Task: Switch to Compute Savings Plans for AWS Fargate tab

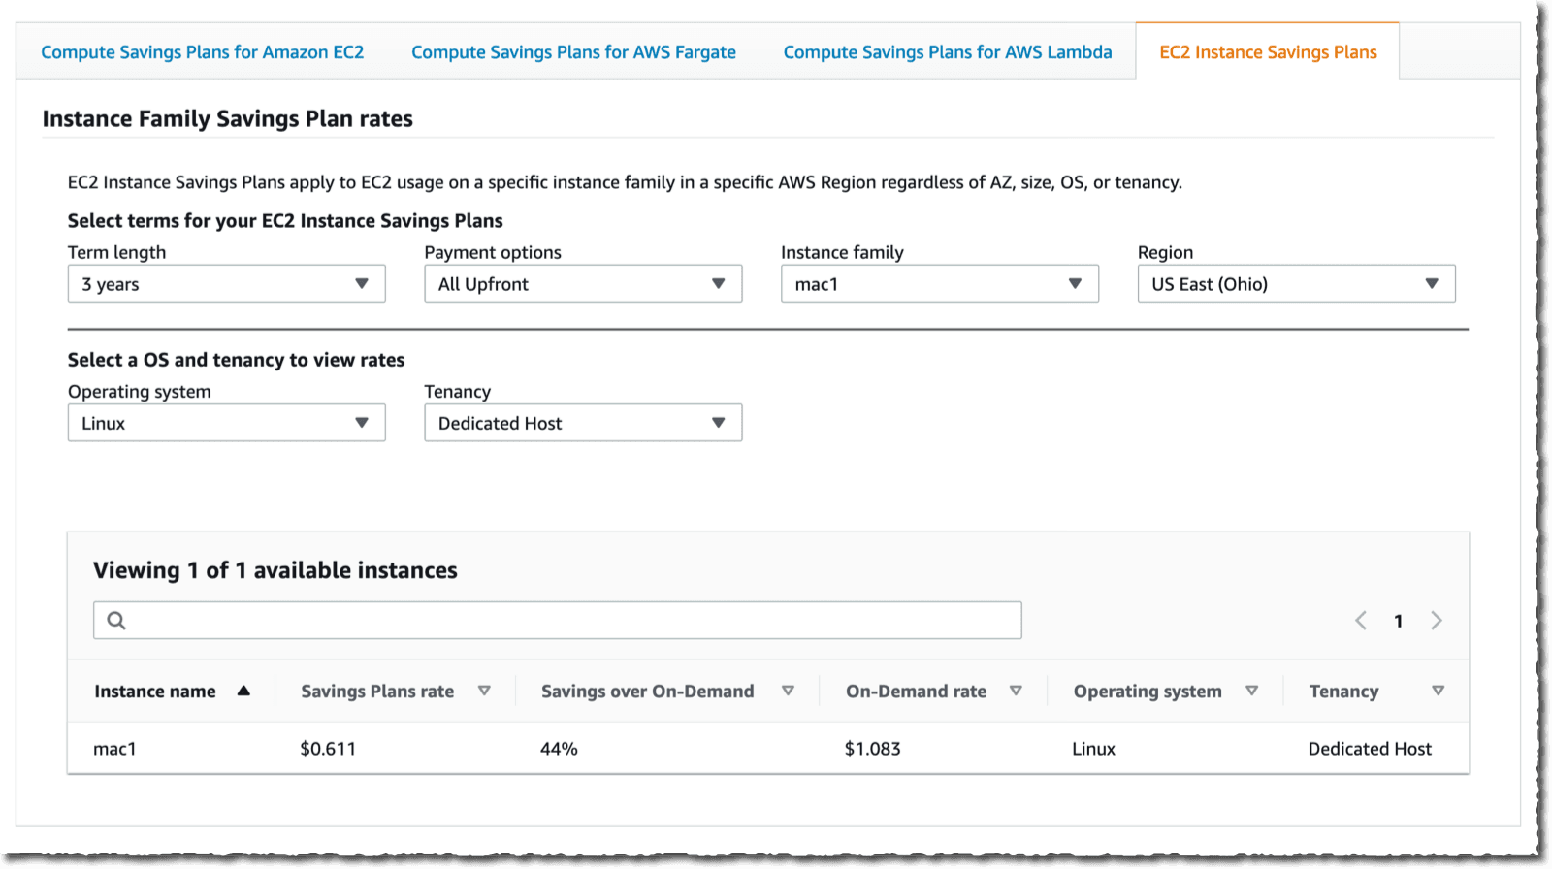Action: click(573, 52)
